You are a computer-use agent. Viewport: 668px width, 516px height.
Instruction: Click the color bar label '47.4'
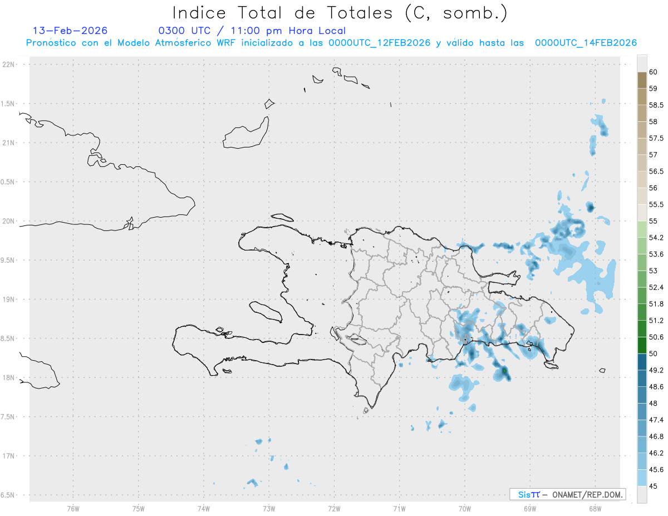656,420
